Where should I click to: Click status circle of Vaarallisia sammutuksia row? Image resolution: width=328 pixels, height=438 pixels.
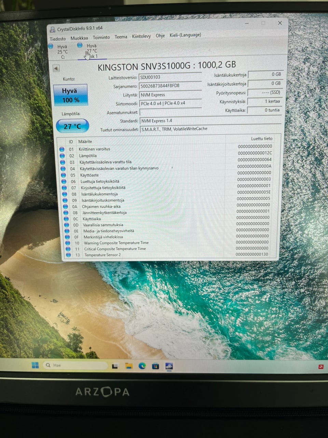click(x=67, y=225)
